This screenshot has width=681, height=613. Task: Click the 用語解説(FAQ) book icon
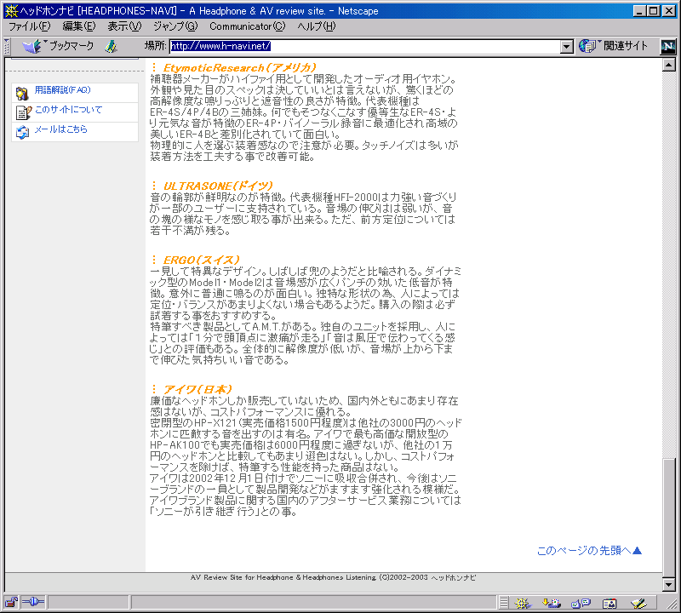[22, 93]
